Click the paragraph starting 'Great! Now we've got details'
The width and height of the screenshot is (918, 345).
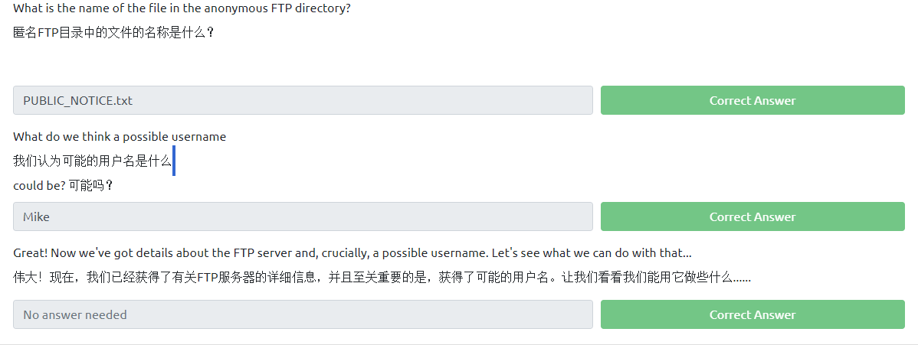pyautogui.click(x=352, y=252)
